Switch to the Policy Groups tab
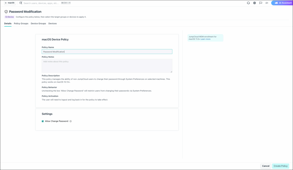Screen dimensions: 293x170 (x=21, y=24)
